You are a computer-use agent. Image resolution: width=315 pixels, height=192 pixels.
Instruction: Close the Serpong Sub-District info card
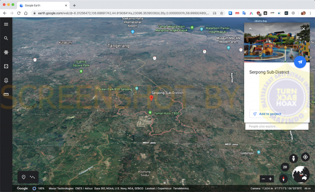pyautogui.click(x=304, y=29)
